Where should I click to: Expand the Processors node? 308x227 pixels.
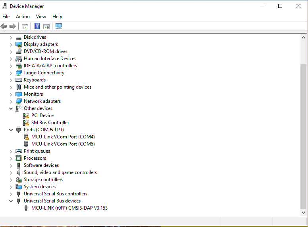click(11, 159)
